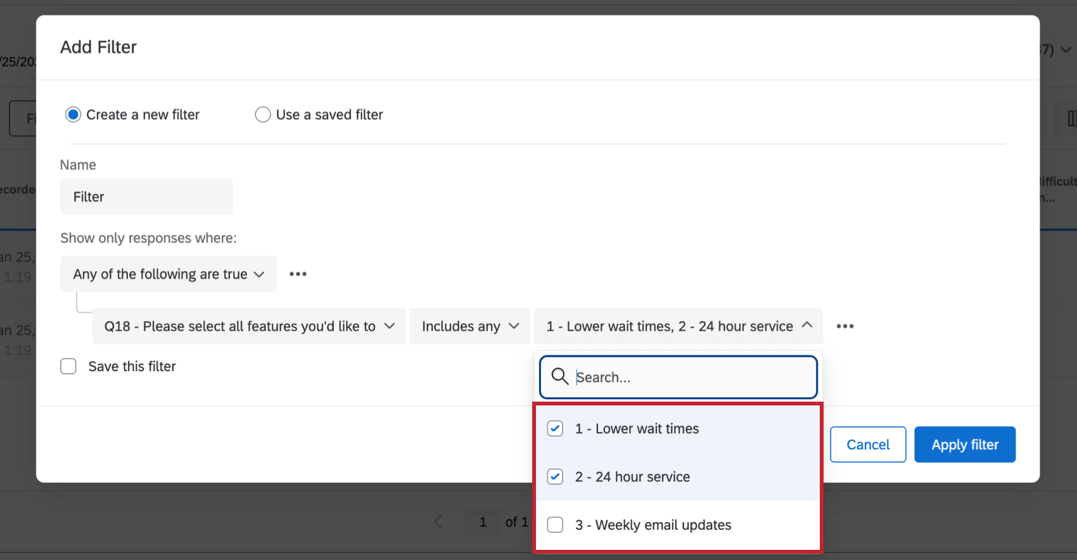Open Any of the following are true dropdown
Screen dimensions: 1077x560
169,274
